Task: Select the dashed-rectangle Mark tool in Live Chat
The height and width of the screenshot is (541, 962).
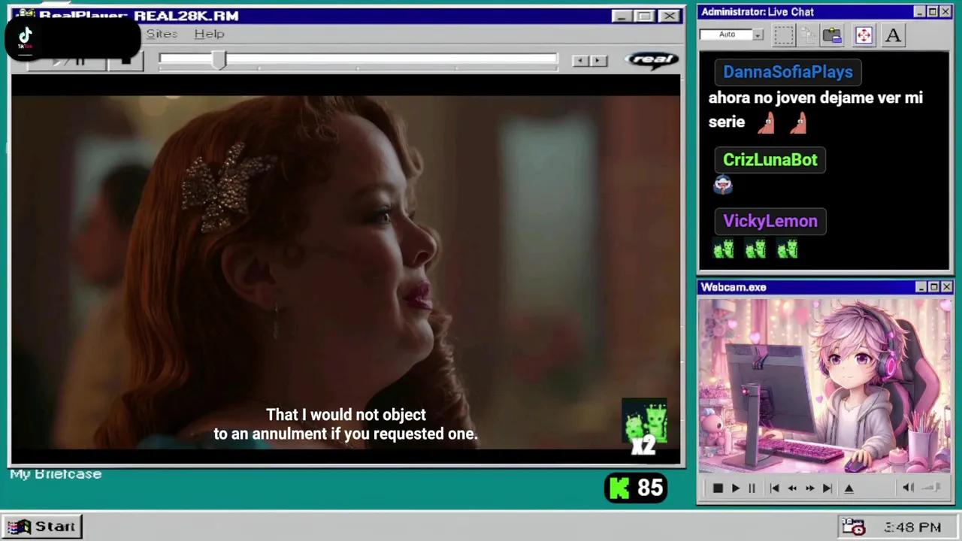Action: (784, 35)
